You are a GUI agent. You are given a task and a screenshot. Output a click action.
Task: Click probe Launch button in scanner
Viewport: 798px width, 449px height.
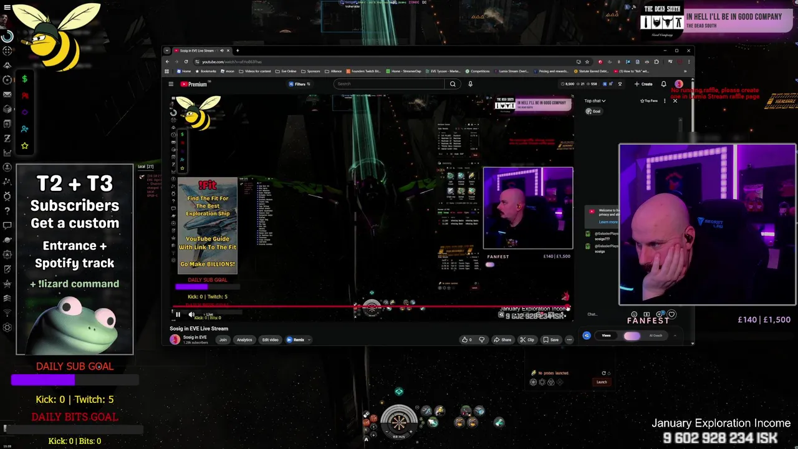pos(602,382)
